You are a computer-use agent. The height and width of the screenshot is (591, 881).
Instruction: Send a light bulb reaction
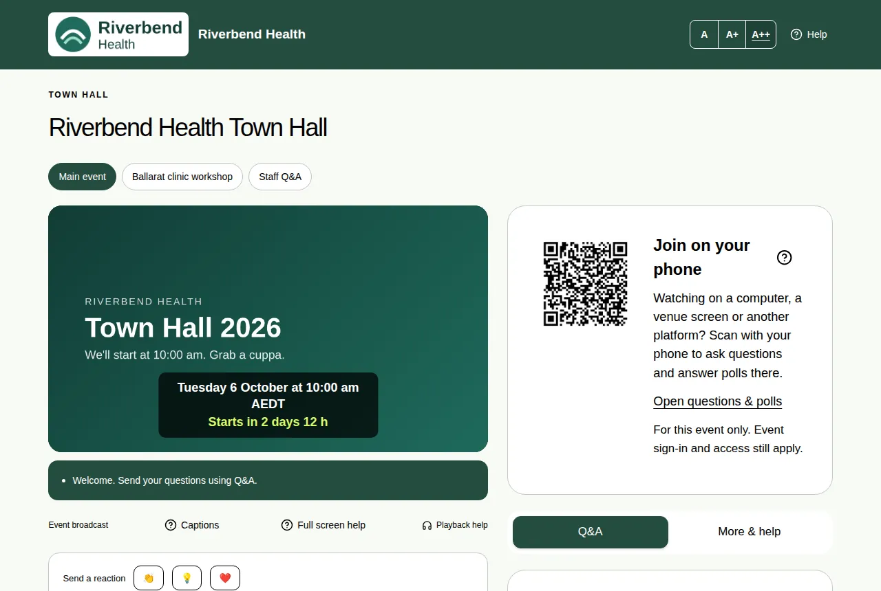187,578
